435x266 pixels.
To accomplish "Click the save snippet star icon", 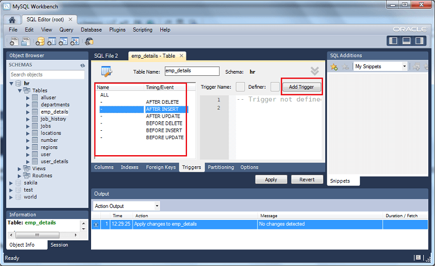I will point(416,66).
